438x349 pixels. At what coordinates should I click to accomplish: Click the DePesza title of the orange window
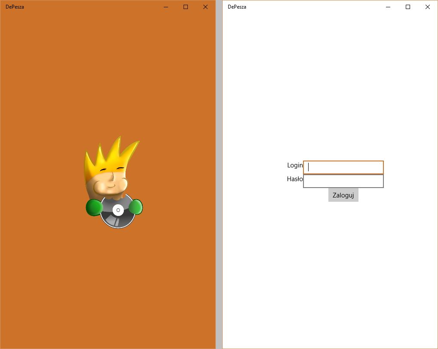click(15, 7)
